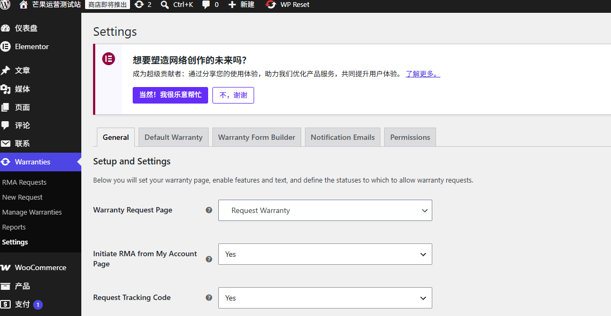
Task: Click the 想要塑造网络创作的未来吗 heading
Action: [x=189, y=60]
